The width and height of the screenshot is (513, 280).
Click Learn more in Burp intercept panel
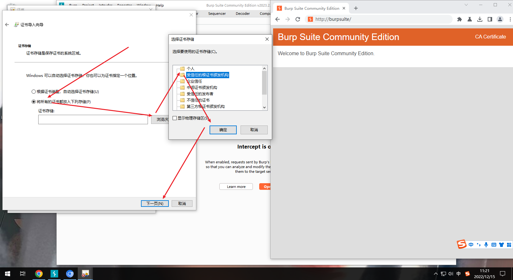point(236,187)
